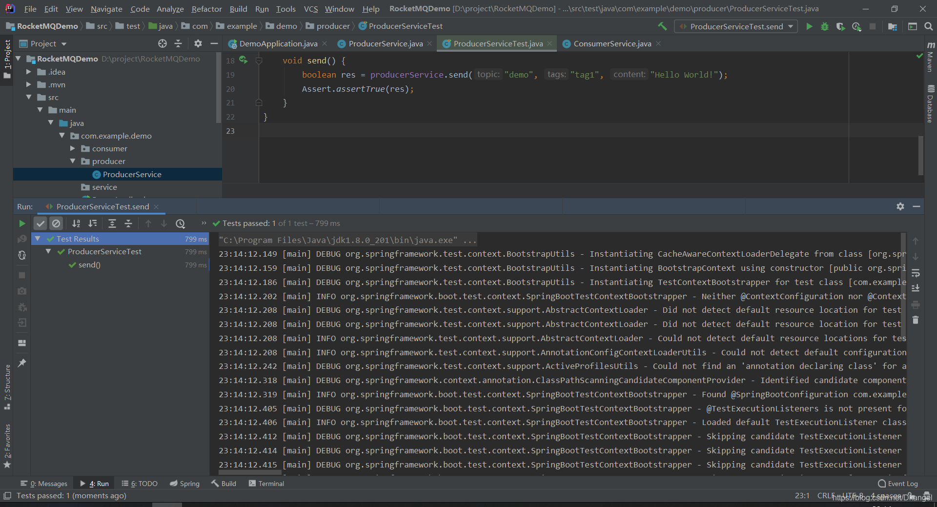Open the VCS menu
This screenshot has width=937, height=507.
pyautogui.click(x=310, y=9)
